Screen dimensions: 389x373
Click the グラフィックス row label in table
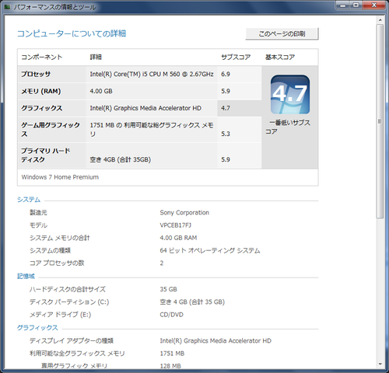(42, 108)
